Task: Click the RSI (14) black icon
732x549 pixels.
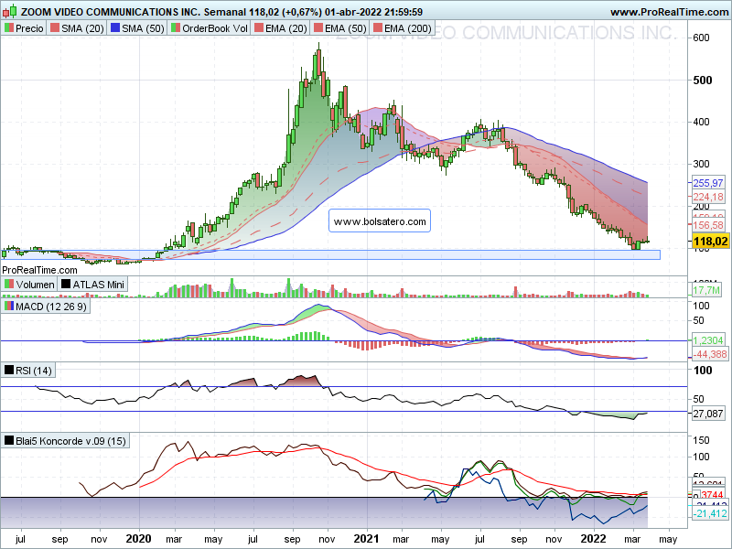Action: (x=9, y=371)
